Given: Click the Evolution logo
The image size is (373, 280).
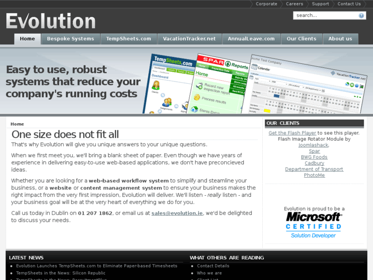Looking at the screenshot, I should tap(51, 21).
